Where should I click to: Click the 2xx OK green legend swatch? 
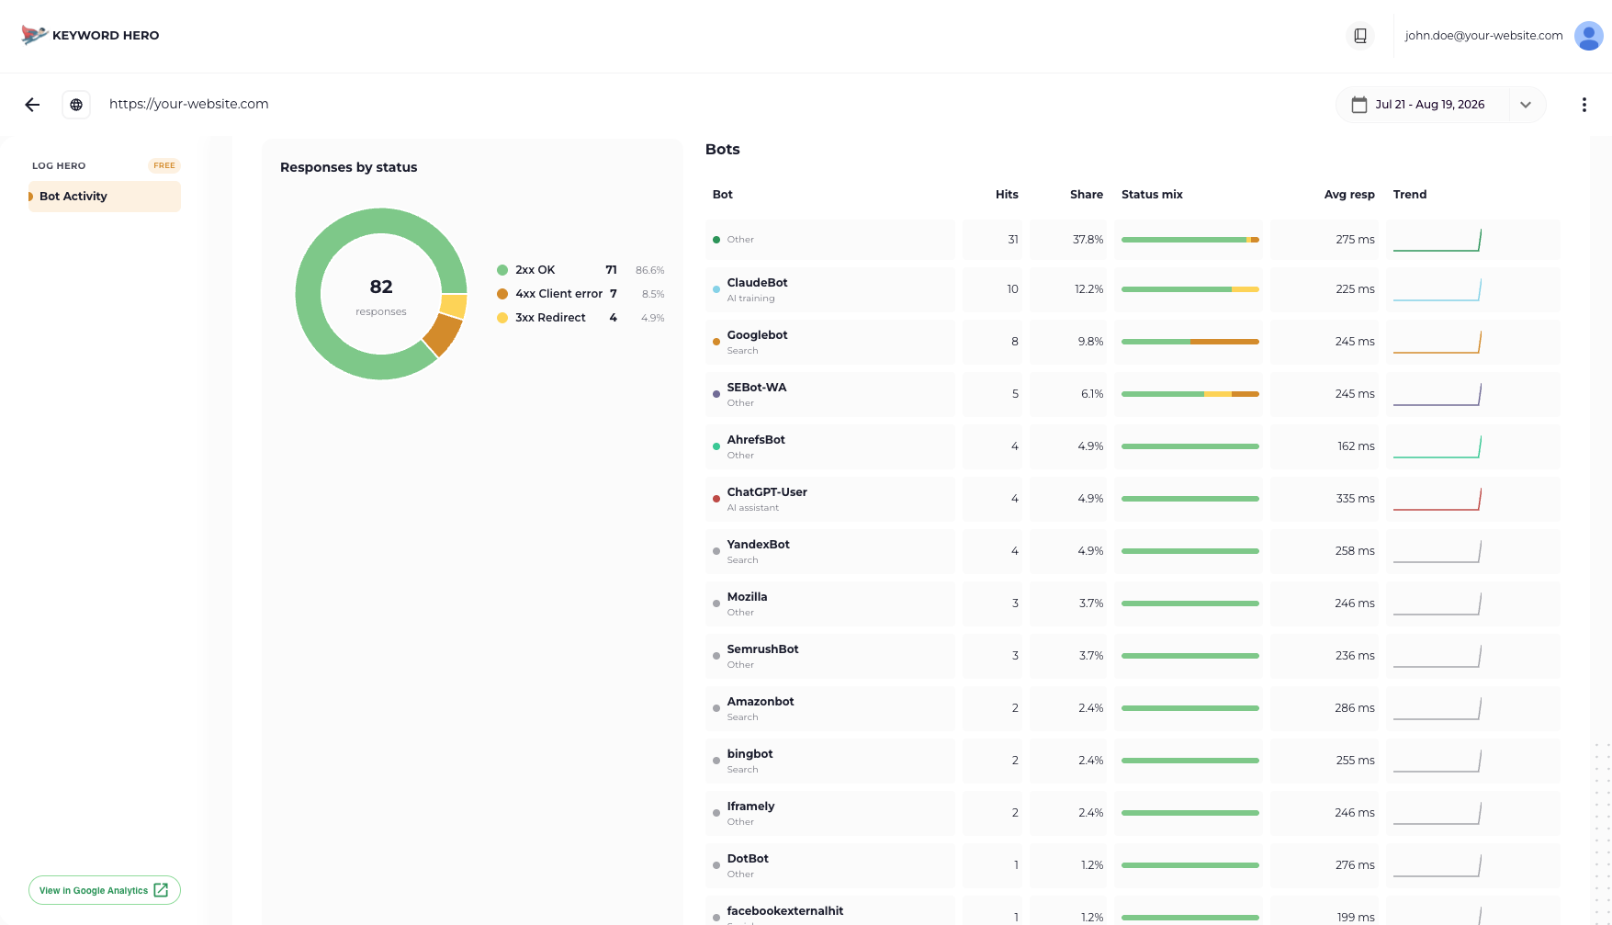502,270
